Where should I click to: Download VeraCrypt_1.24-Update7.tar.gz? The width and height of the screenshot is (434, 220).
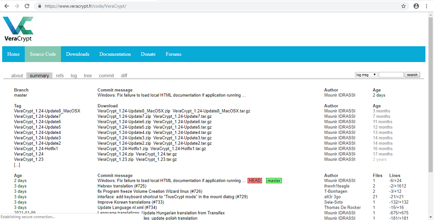[182, 116]
